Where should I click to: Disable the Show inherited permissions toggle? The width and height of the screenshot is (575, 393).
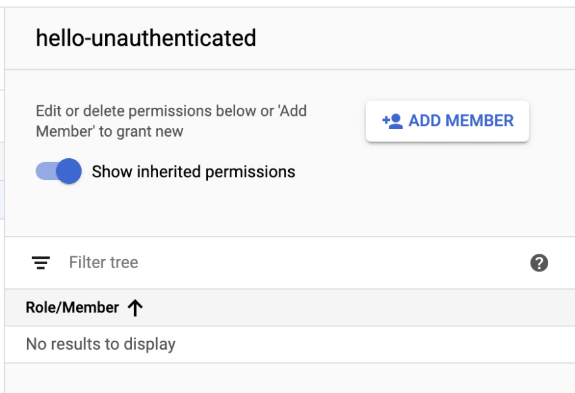pos(59,171)
